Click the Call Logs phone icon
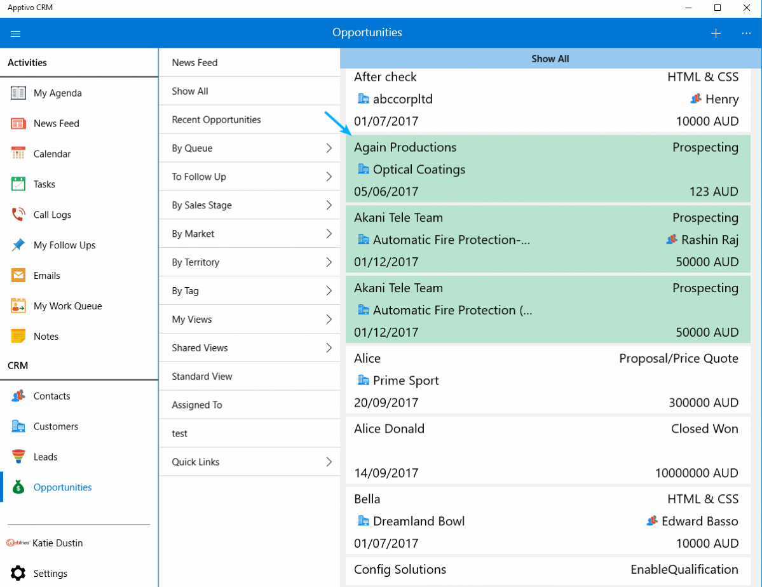The height and width of the screenshot is (587, 762). 18,215
